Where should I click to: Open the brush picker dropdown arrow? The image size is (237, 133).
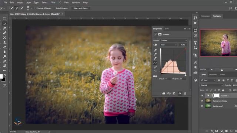click(32, 8)
